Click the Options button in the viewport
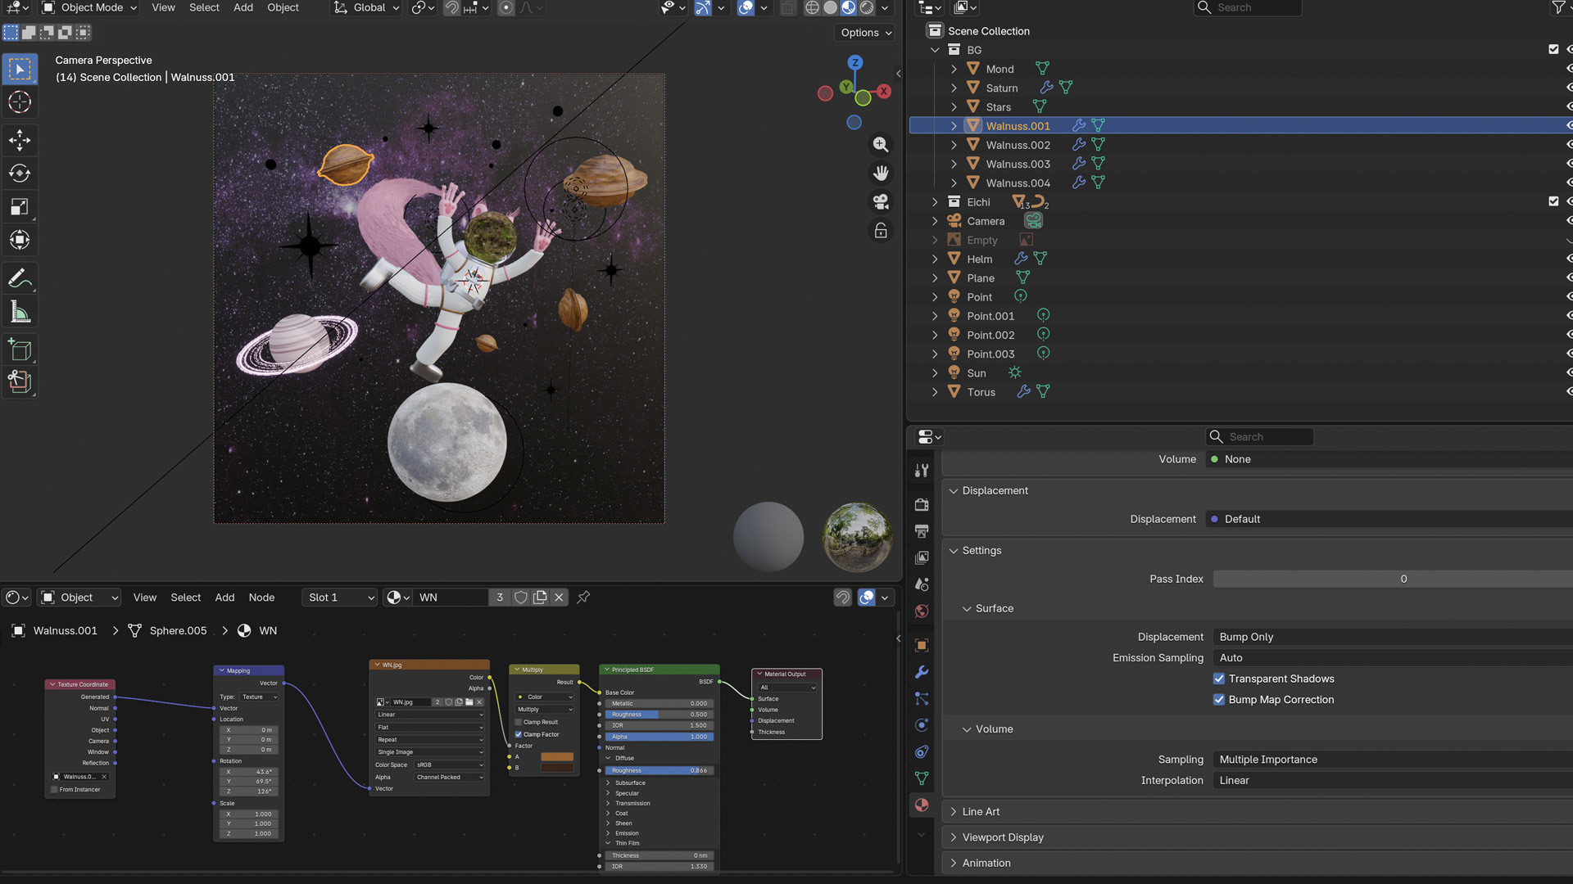 click(865, 33)
